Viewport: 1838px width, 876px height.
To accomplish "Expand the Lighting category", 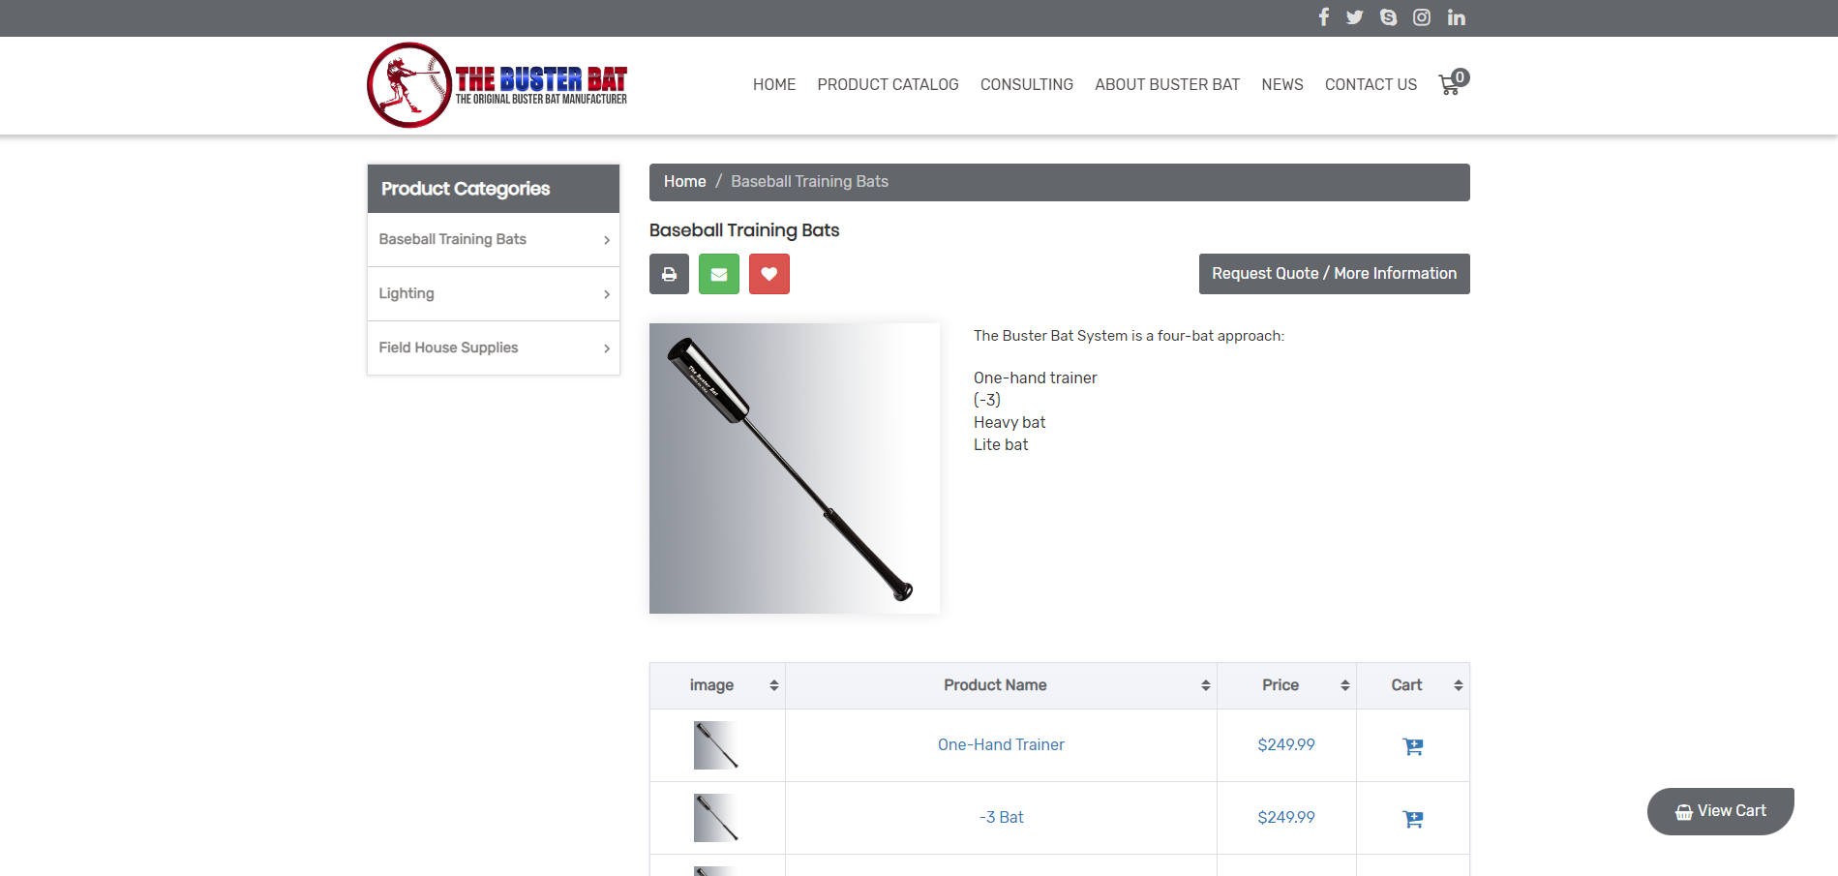I will pos(493,293).
